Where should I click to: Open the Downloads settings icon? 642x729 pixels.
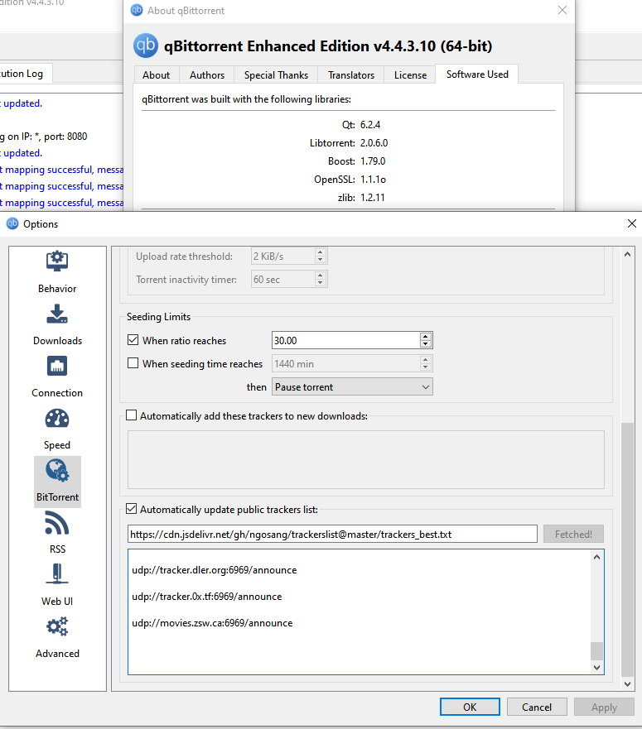click(x=57, y=314)
